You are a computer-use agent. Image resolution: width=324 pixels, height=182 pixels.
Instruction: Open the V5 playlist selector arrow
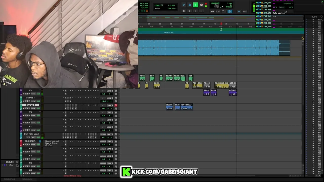click(40, 112)
